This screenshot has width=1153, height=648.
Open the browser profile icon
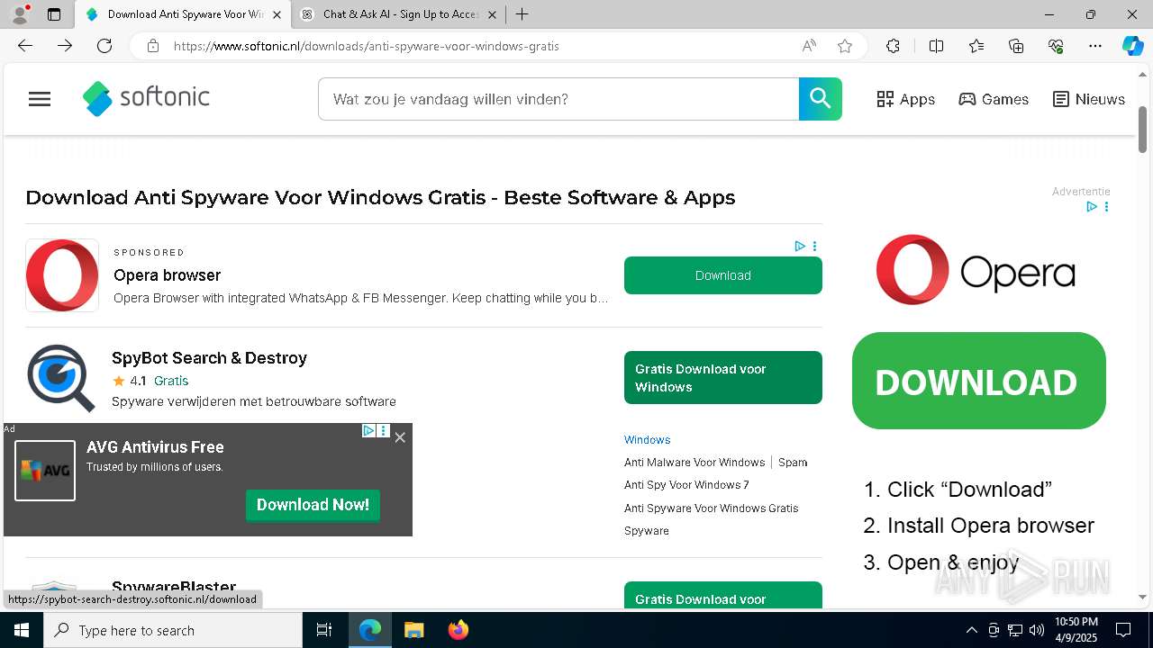(x=20, y=14)
